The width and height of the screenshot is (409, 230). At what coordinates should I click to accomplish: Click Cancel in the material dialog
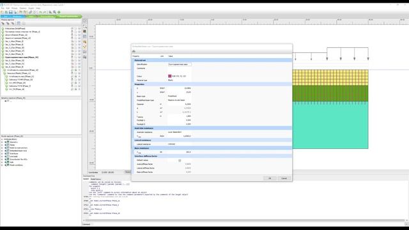284,178
